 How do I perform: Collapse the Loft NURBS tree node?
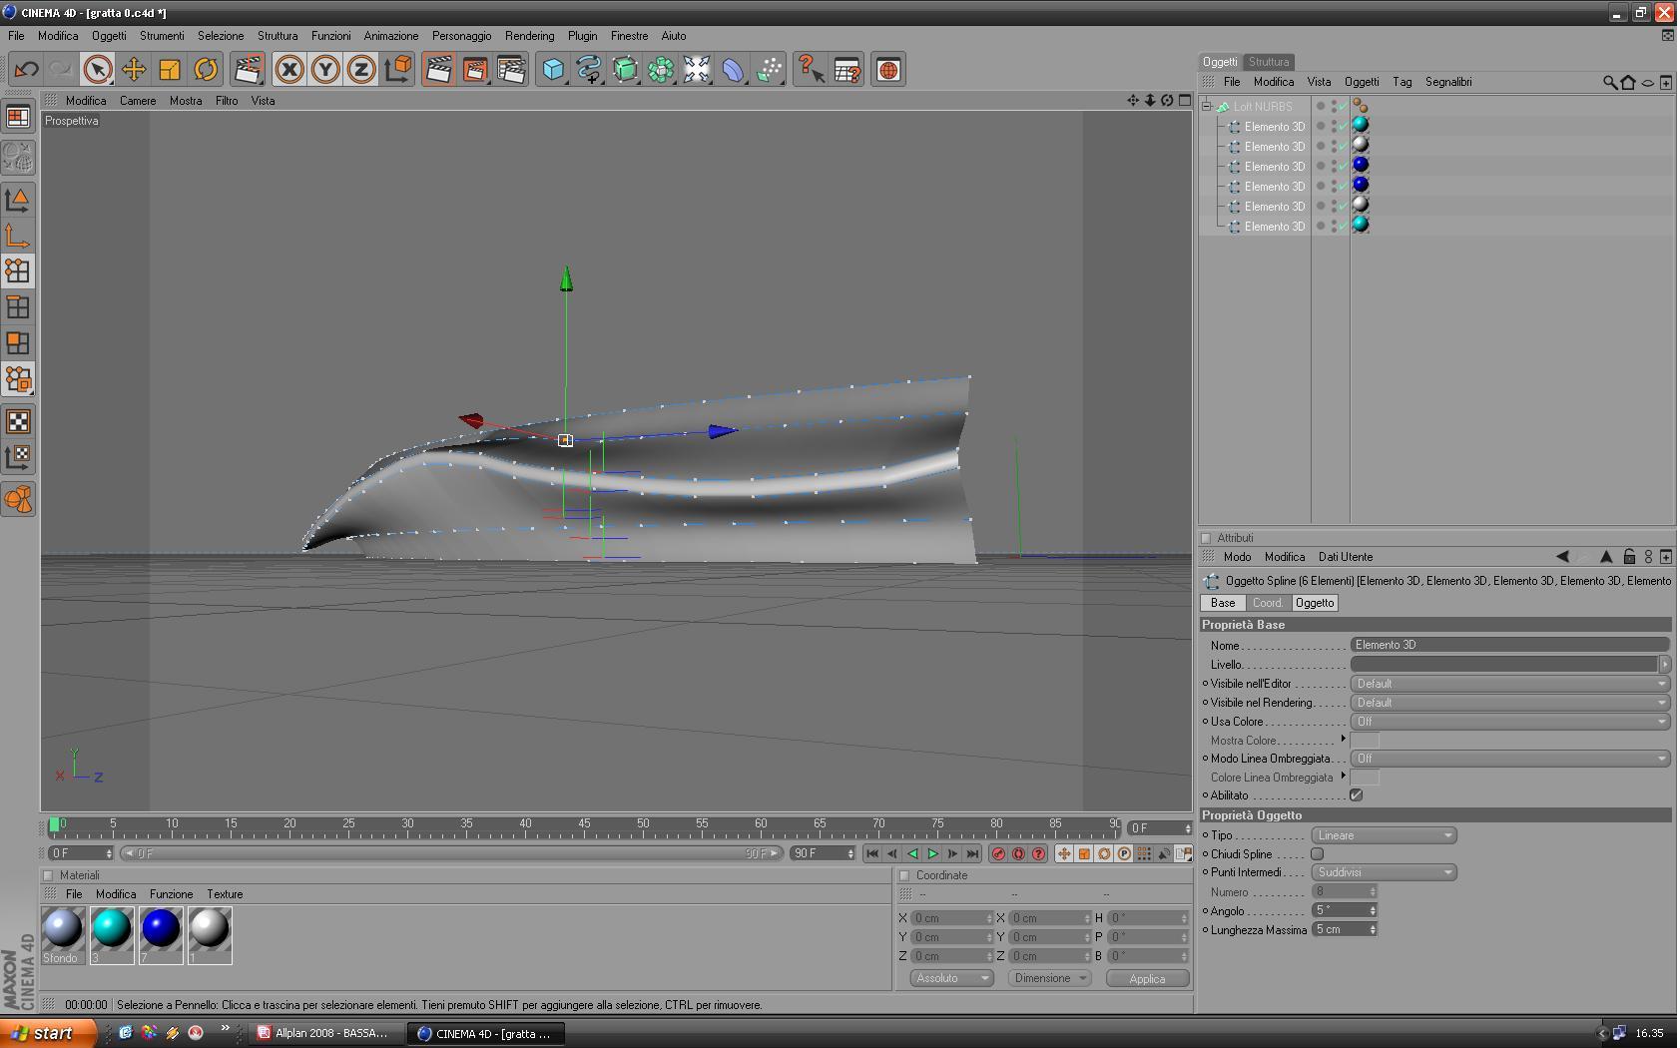[x=1207, y=106]
